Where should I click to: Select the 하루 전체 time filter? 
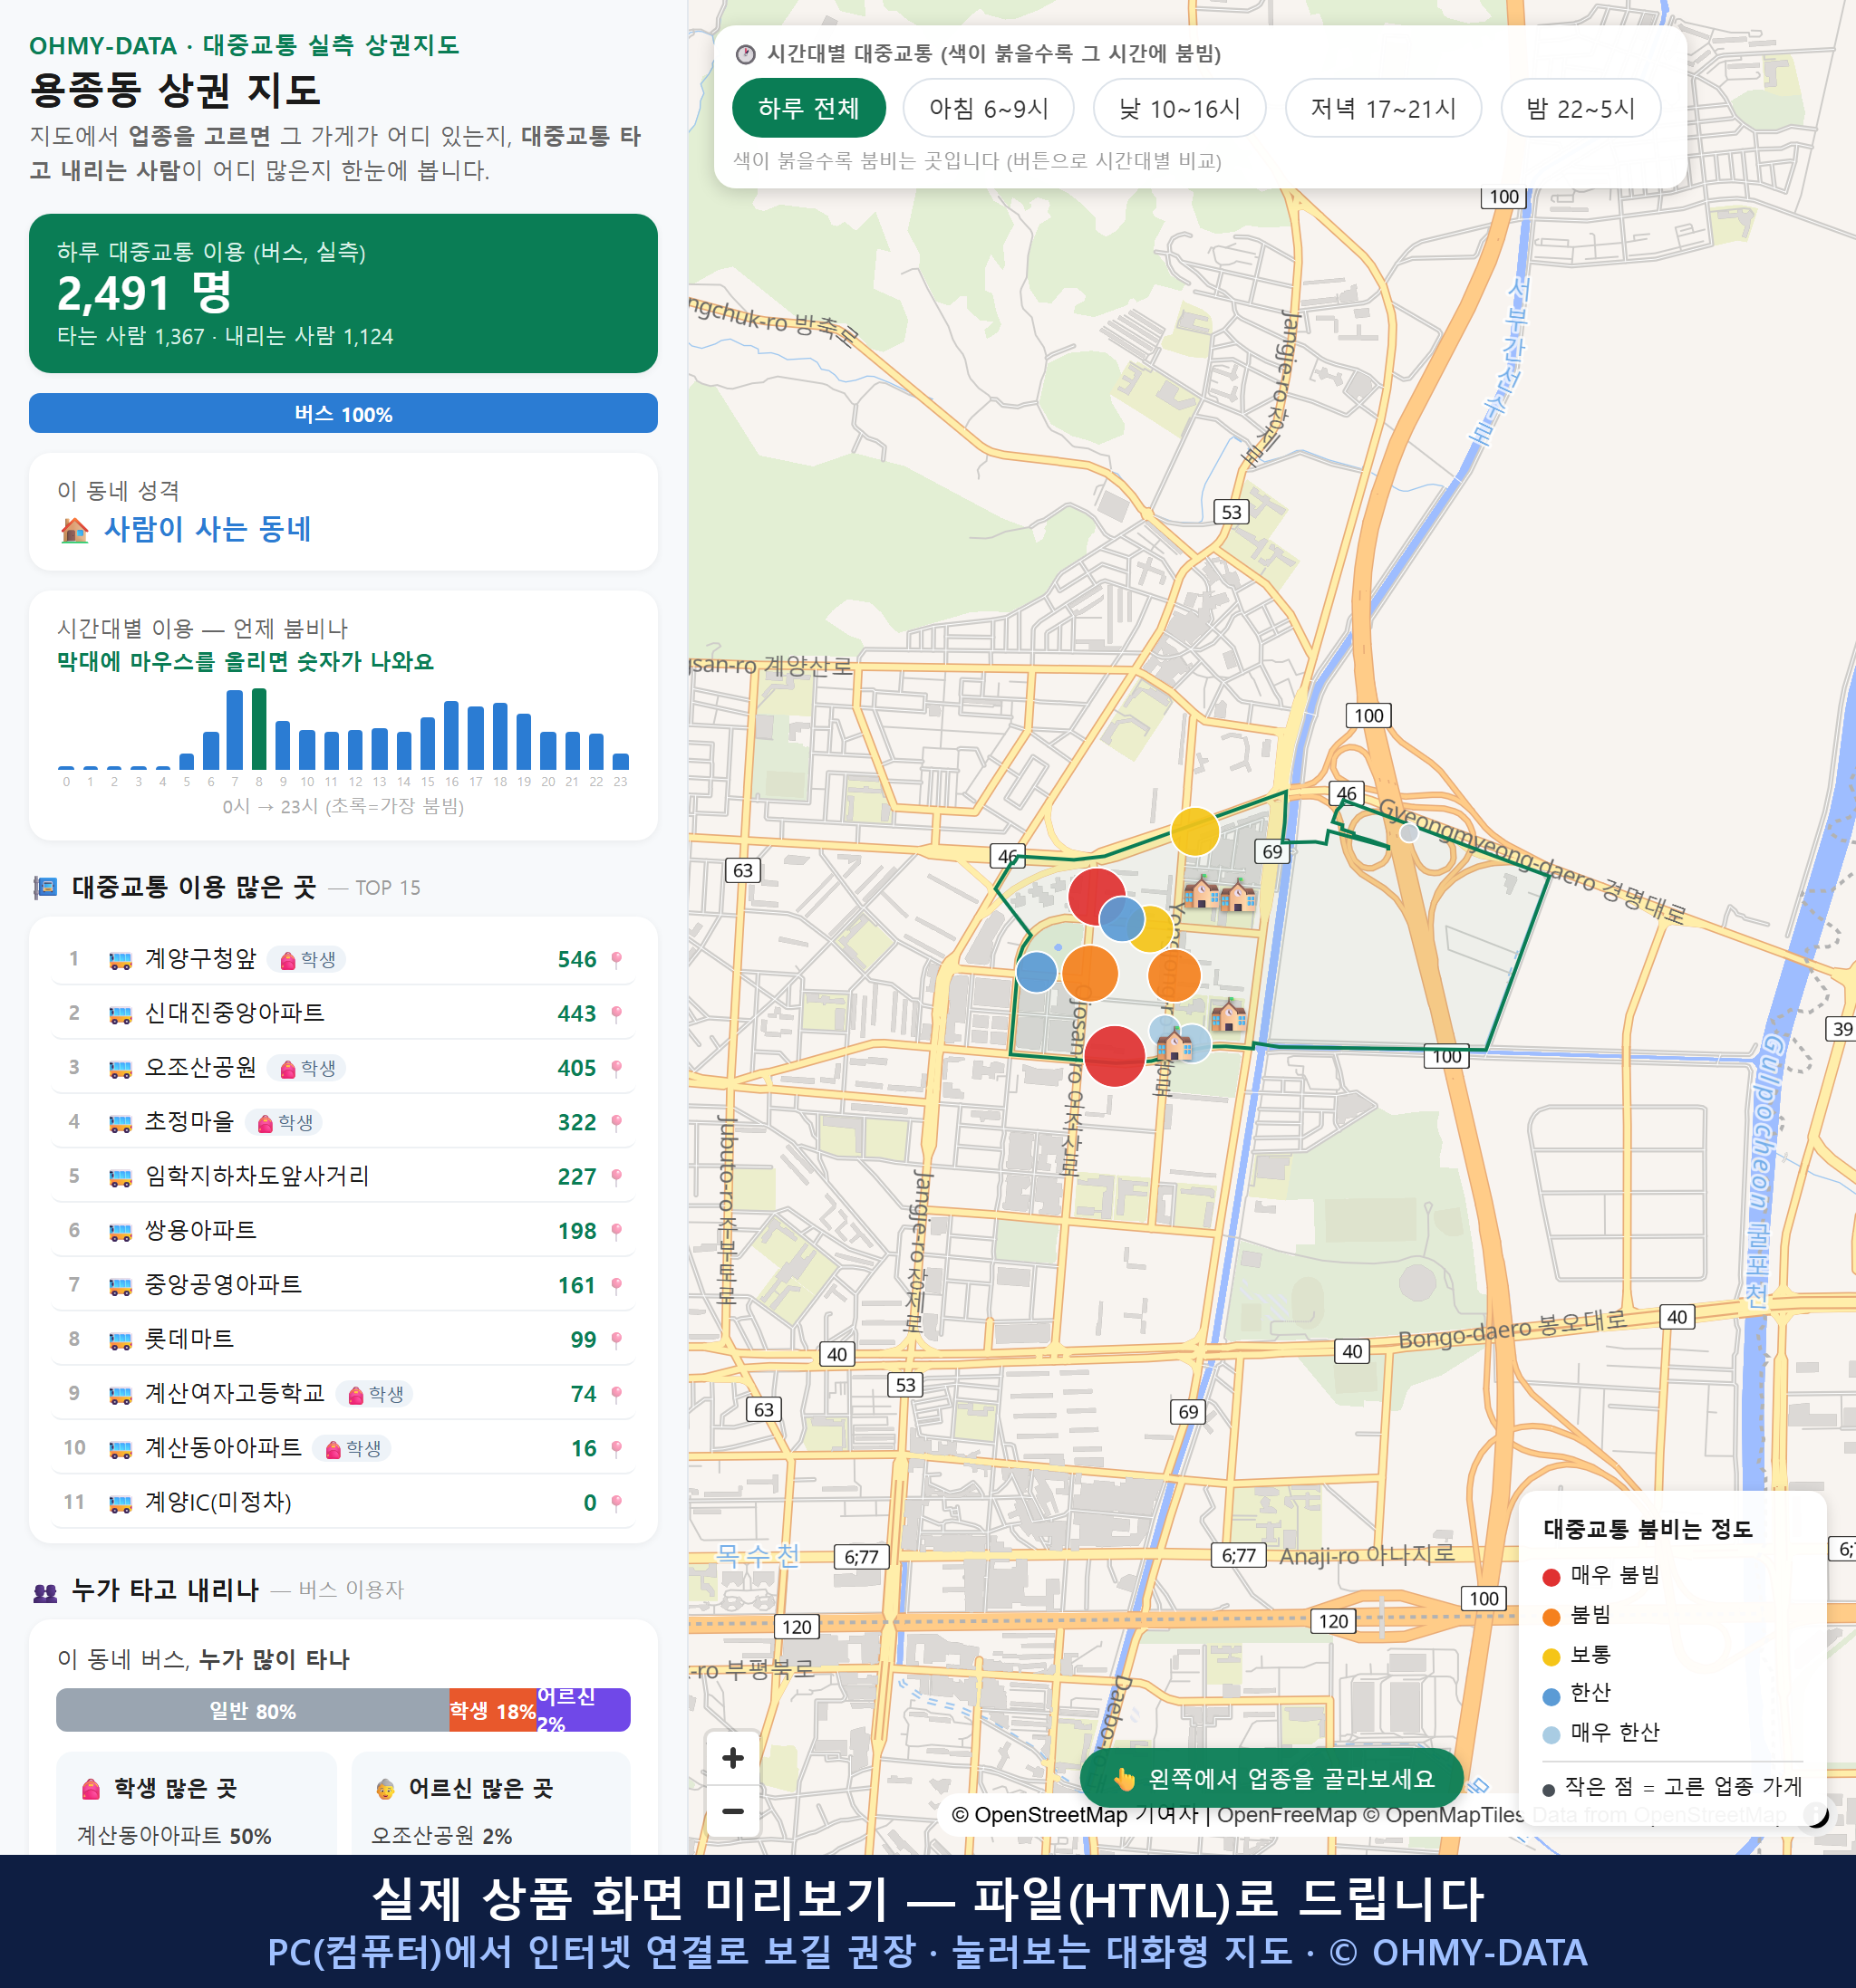coord(808,108)
